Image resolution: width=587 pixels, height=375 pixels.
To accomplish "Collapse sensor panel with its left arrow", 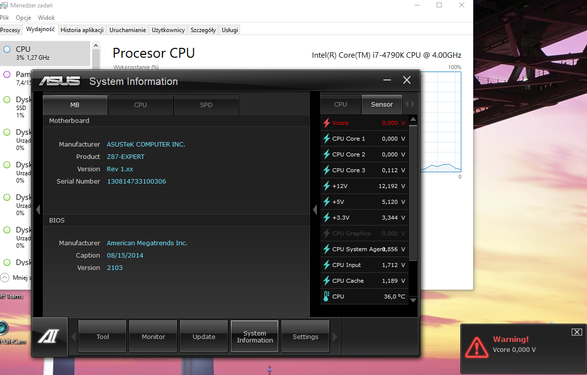I will click(x=315, y=209).
